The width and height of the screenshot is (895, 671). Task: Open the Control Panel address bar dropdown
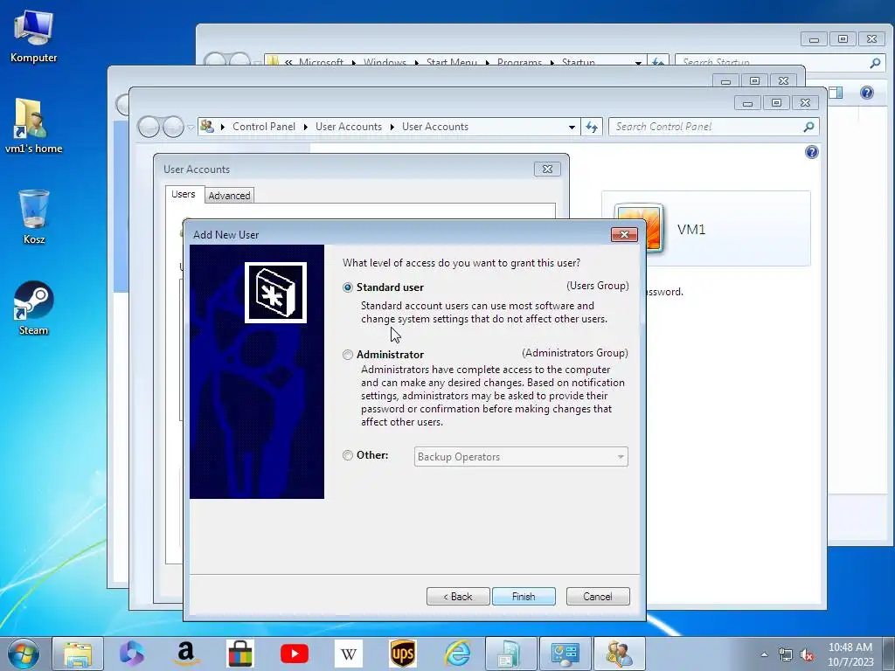(572, 128)
